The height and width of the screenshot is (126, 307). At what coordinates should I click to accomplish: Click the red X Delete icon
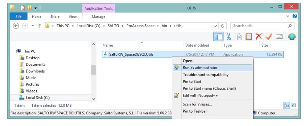tap(259, 37)
